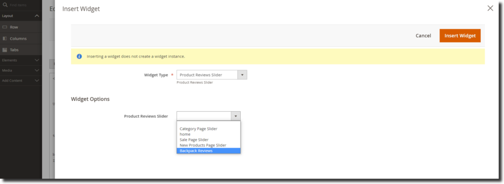Select the Columns layout icon
The width and height of the screenshot is (504, 184).
[x=5, y=38]
